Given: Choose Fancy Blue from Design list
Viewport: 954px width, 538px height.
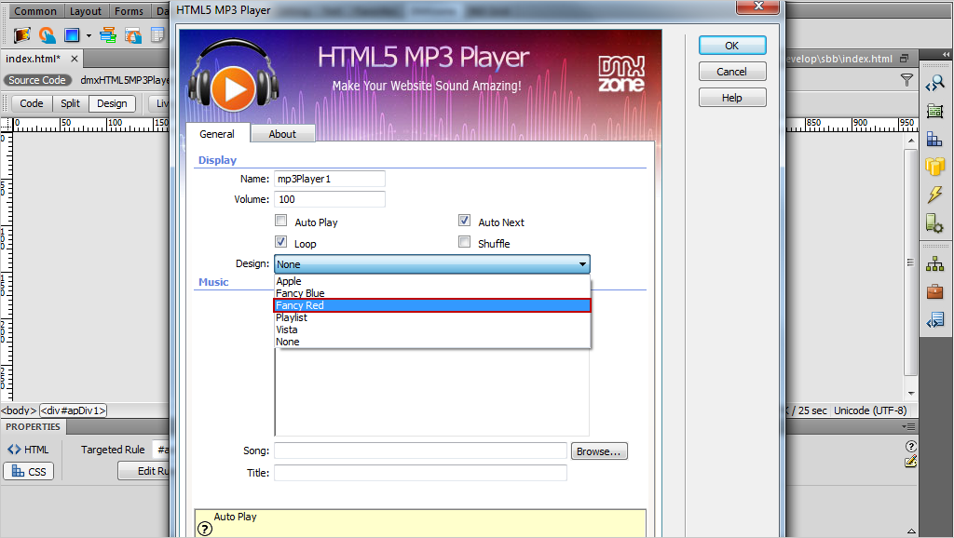Looking at the screenshot, I should [x=432, y=293].
